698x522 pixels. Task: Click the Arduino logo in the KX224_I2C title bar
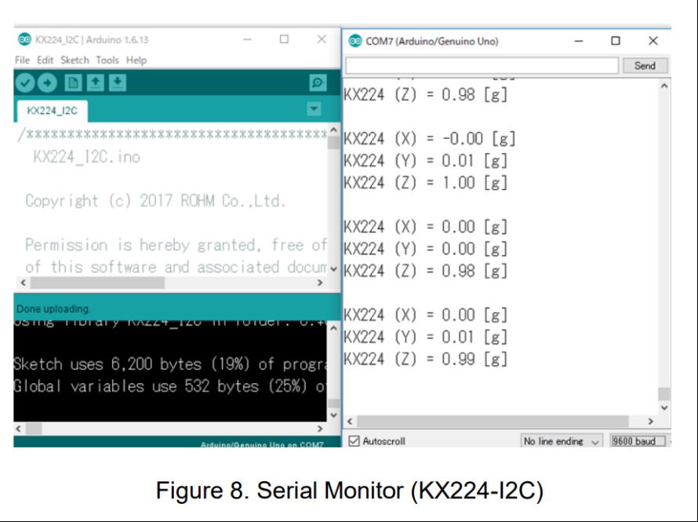pos(24,39)
